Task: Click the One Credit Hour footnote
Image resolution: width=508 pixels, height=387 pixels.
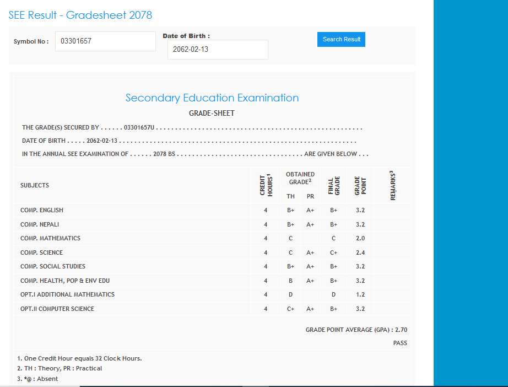Action: pyautogui.click(x=79, y=358)
